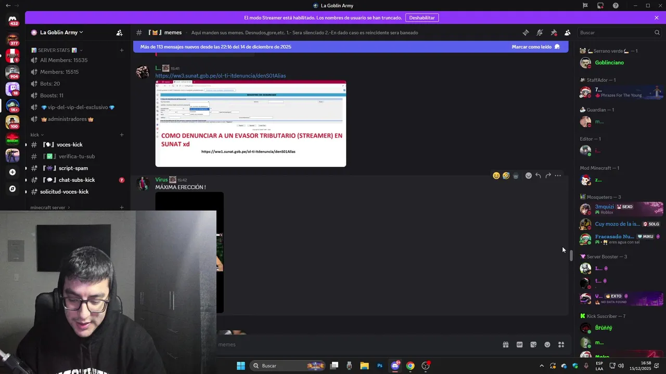Click the Deshabilitar streamer mode button

pyautogui.click(x=422, y=18)
